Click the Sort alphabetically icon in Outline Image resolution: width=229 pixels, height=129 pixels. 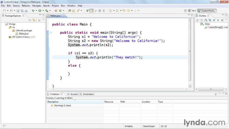click(206, 20)
